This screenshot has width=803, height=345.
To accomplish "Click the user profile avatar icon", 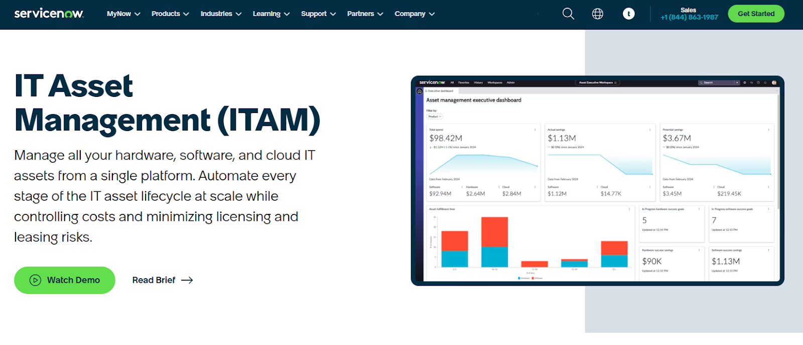I will click(x=628, y=14).
